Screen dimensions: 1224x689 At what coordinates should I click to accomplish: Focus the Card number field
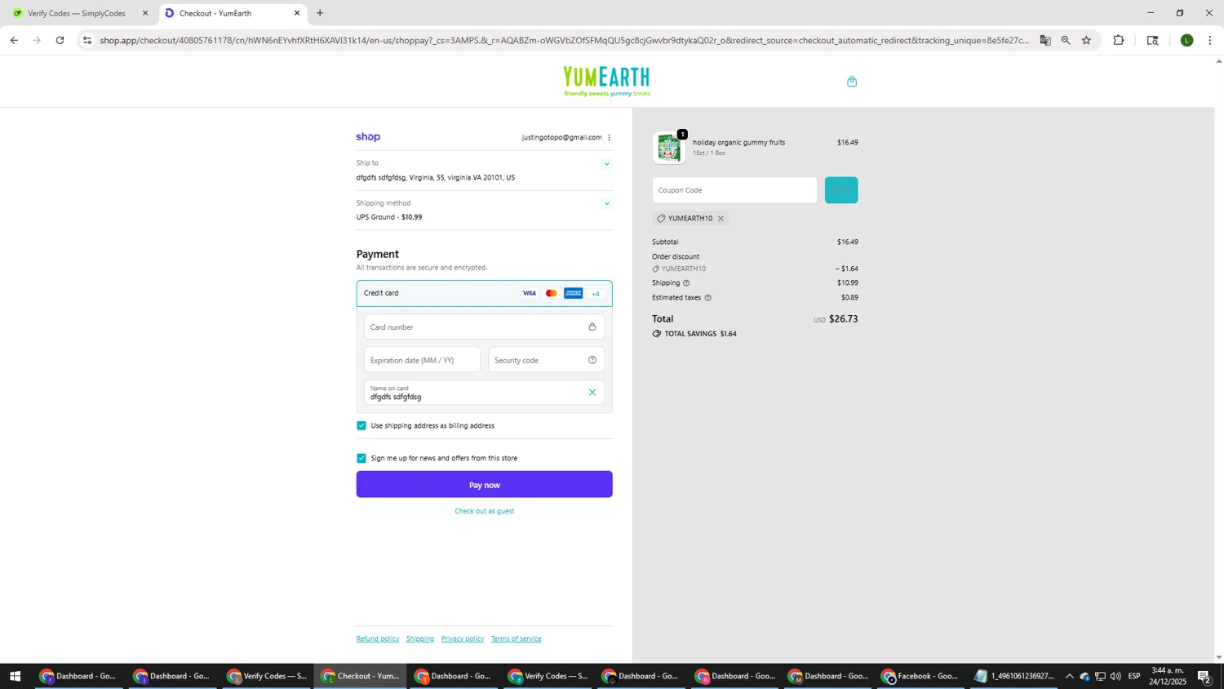tap(485, 327)
